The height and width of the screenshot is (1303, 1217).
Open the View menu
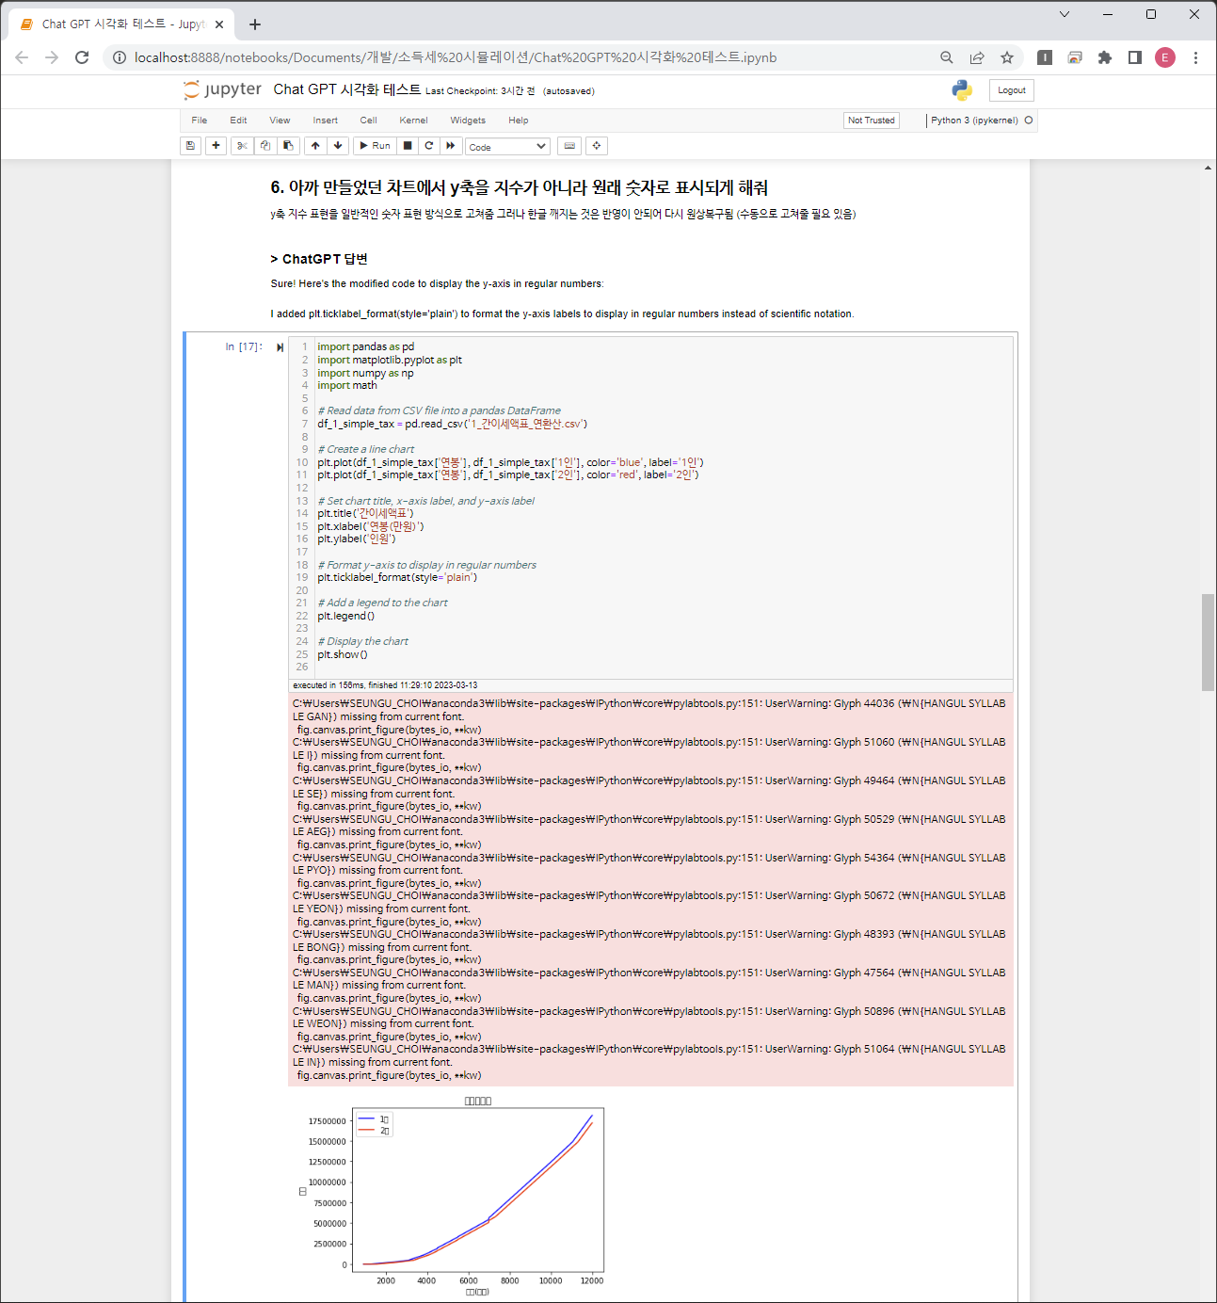280,121
